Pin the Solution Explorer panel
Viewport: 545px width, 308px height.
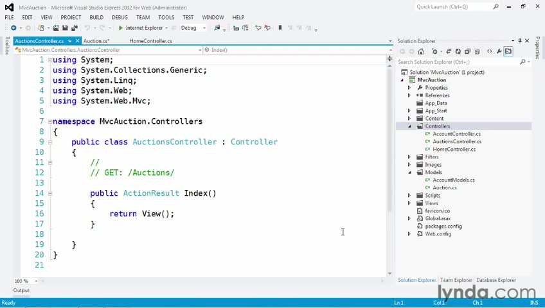[520, 40]
